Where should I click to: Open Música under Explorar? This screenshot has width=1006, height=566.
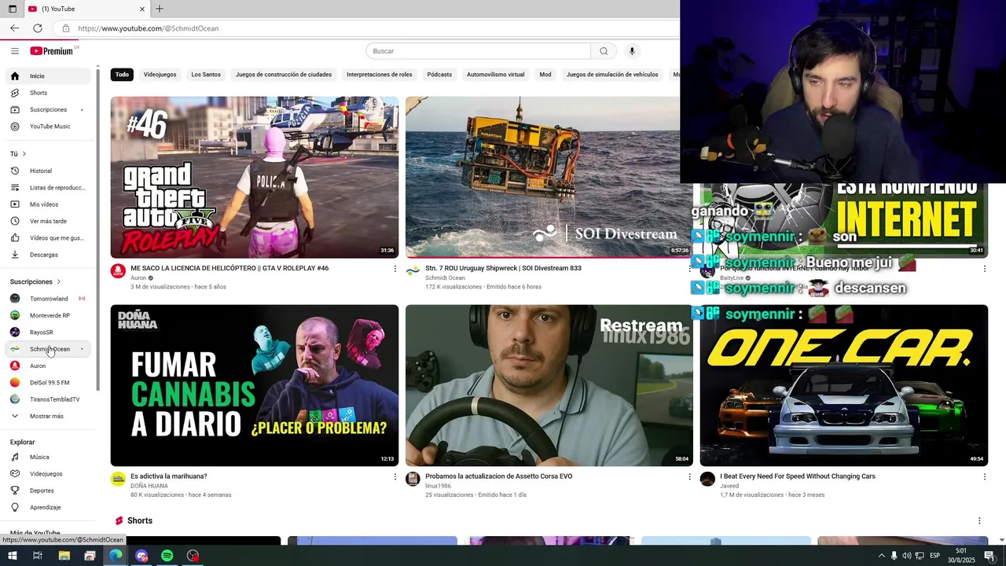coord(49,458)
